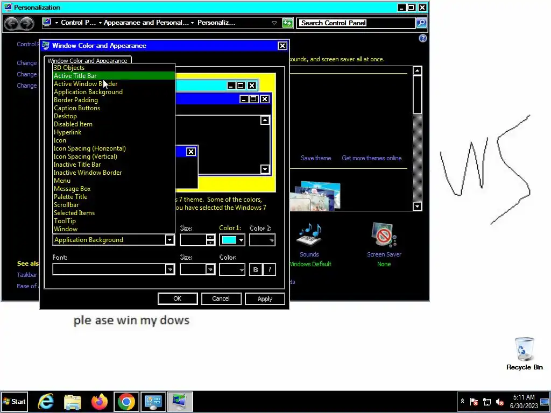Image resolution: width=551 pixels, height=413 pixels.
Task: Click the network tray icon
Action: pyautogui.click(x=487, y=402)
